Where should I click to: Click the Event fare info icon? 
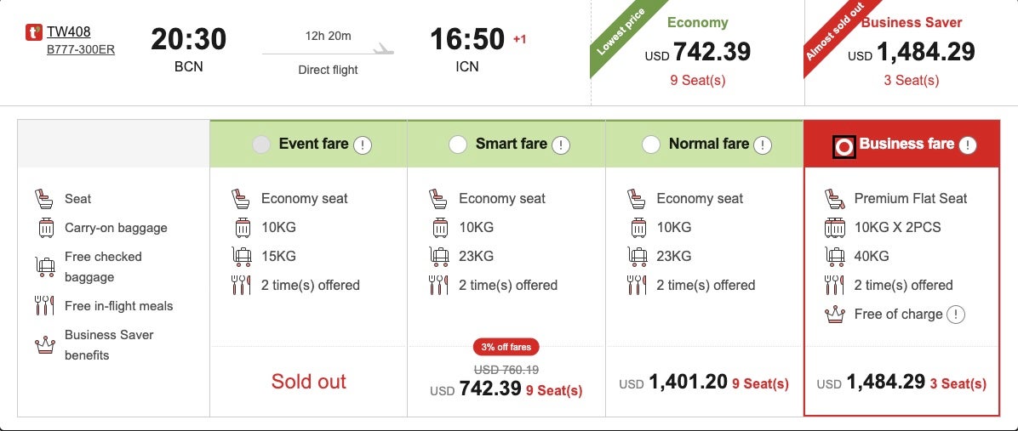click(x=363, y=145)
